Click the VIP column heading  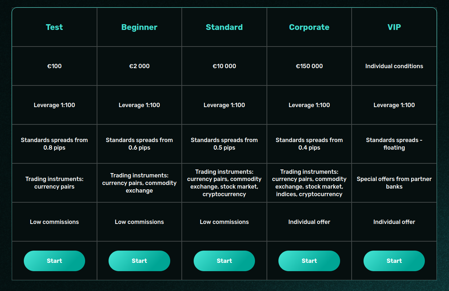394,27
